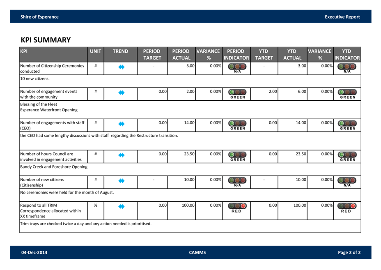
Task: Click Shire of Esperance header text
Action: [x=39, y=17]
